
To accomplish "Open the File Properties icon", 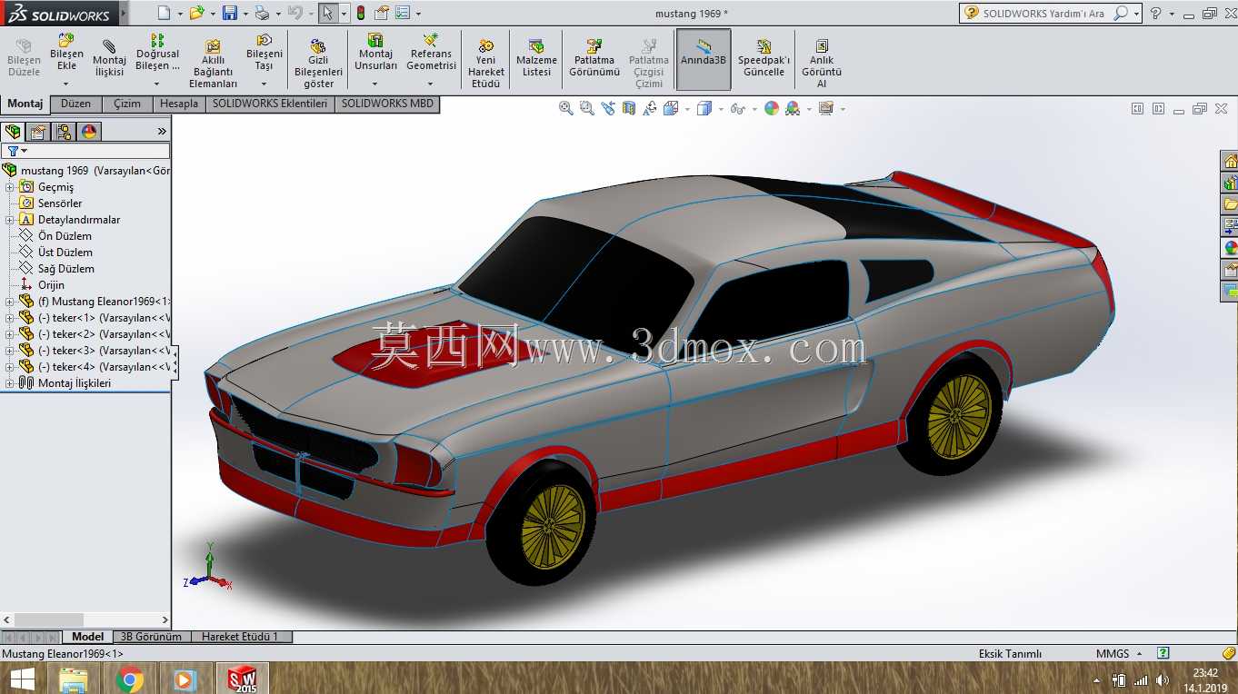I will [x=382, y=13].
